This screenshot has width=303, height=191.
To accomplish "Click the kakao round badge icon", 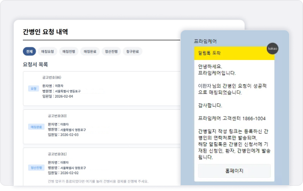I will click(273, 49).
